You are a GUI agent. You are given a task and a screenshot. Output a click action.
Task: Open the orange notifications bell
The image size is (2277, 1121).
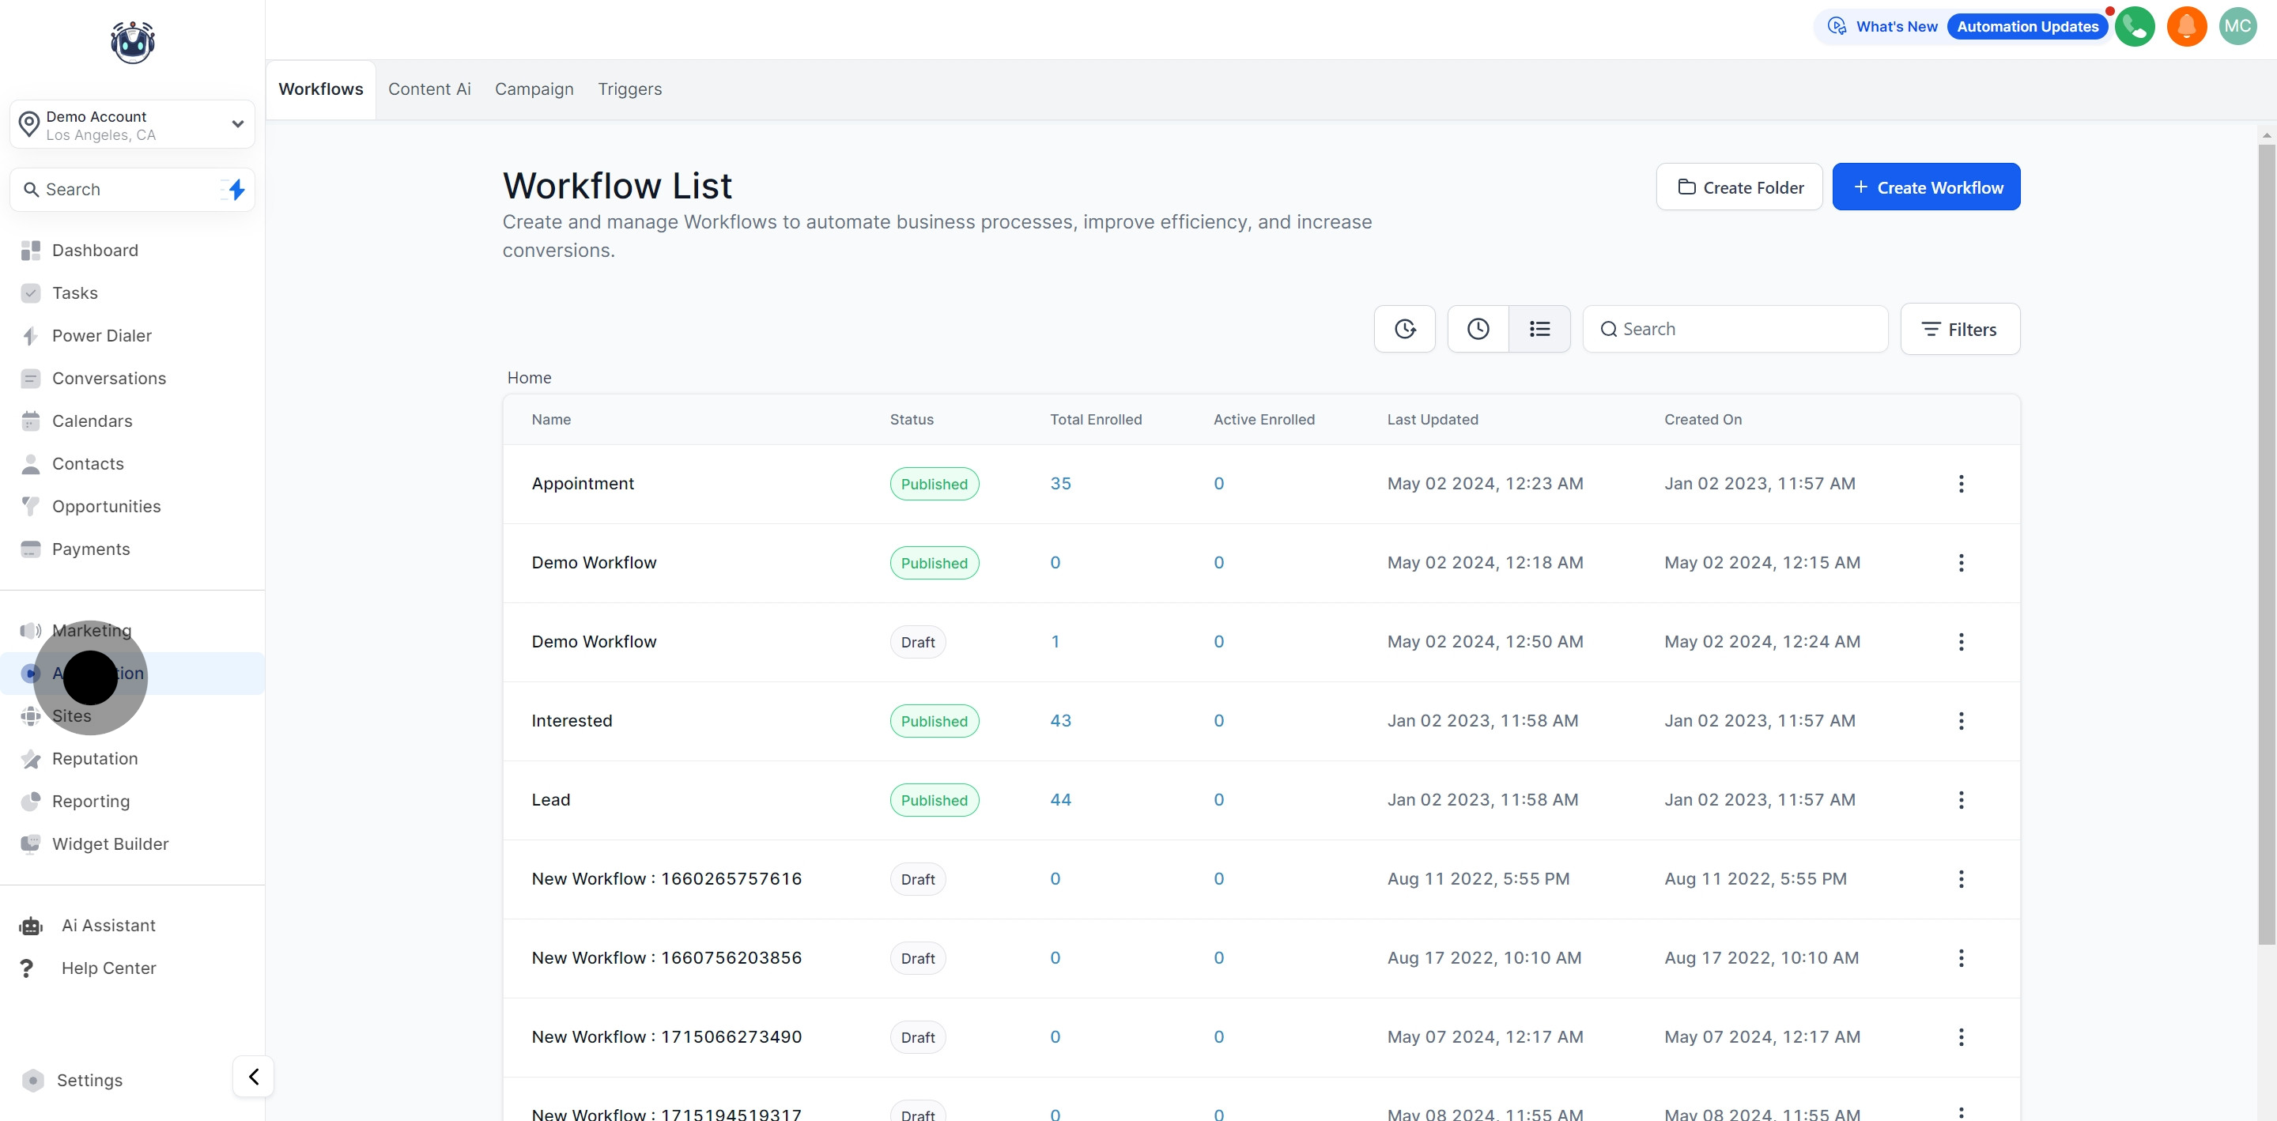2186,27
